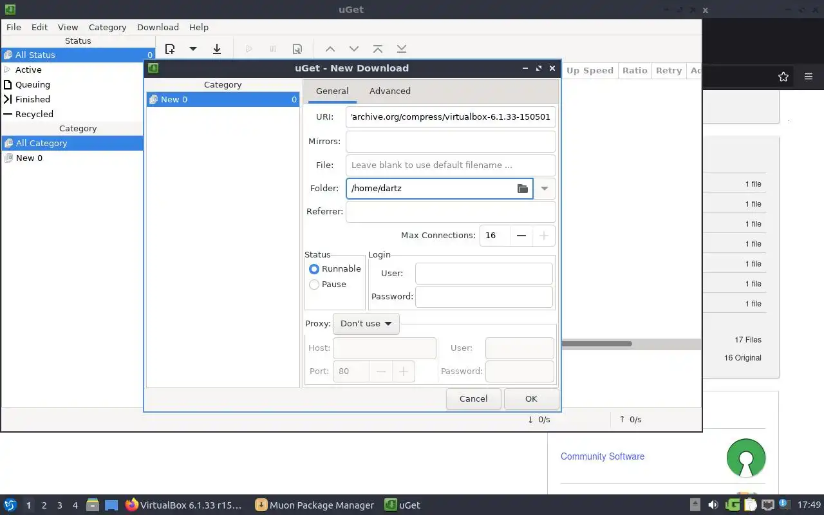Image resolution: width=824 pixels, height=515 pixels.
Task: Select All Status in the status list
Action: (78, 55)
